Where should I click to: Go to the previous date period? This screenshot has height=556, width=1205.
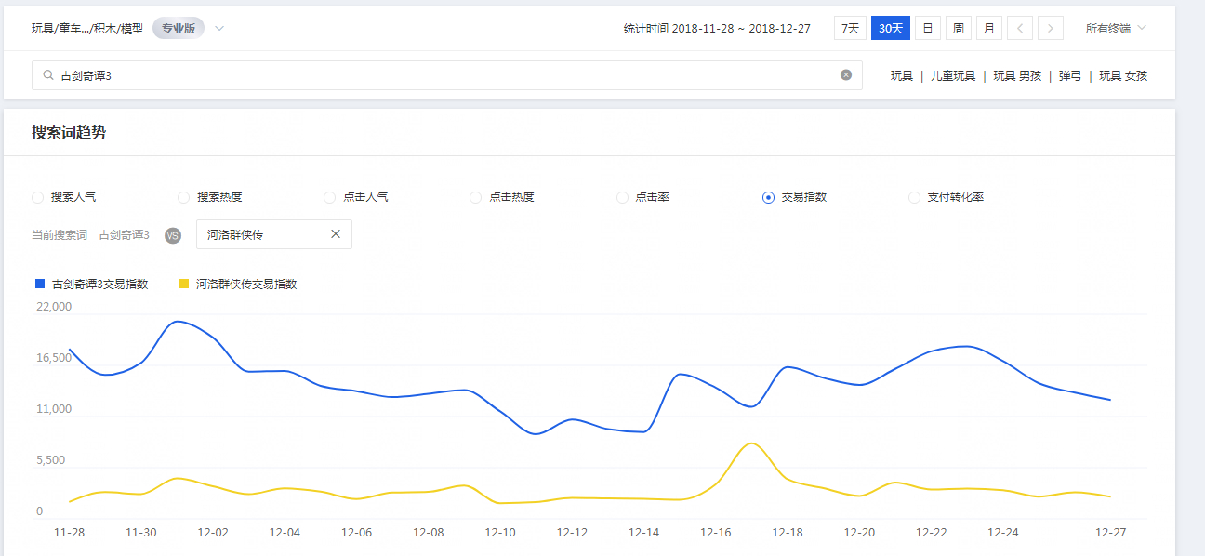[1020, 28]
